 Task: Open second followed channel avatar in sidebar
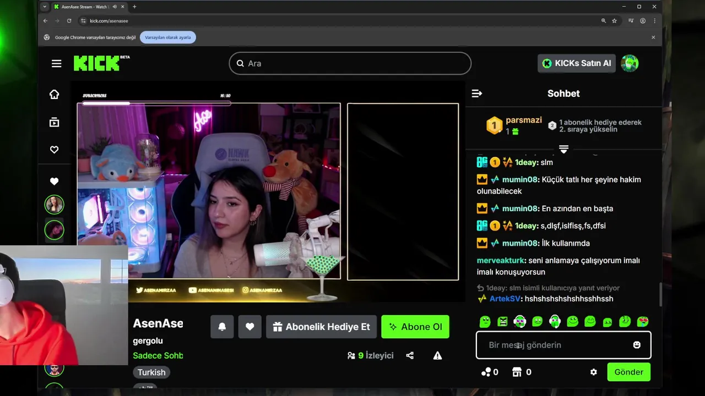pyautogui.click(x=54, y=230)
